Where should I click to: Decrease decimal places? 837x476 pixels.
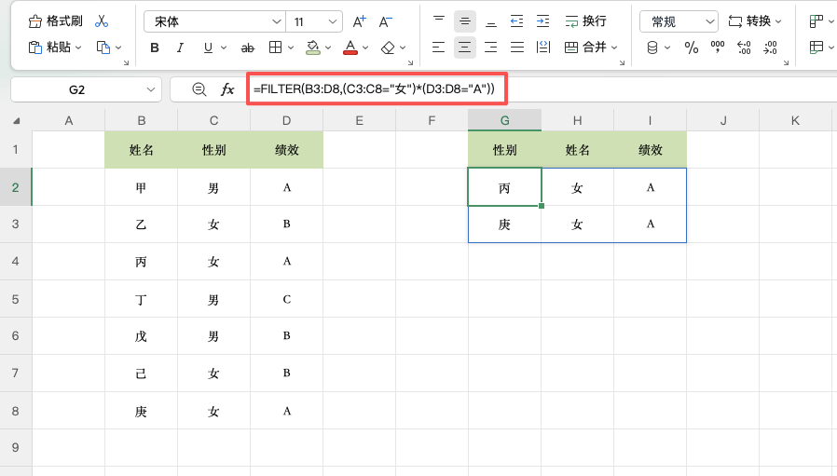pyautogui.click(x=770, y=48)
